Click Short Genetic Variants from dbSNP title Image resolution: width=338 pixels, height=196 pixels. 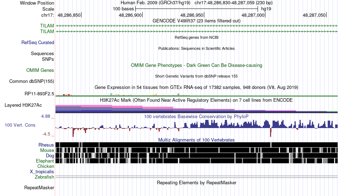pyautogui.click(x=196, y=76)
